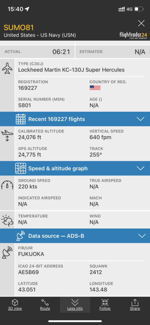Expand Recent 169227 flights chevron
Viewport: 150px width, 325px height.
tap(141, 119)
